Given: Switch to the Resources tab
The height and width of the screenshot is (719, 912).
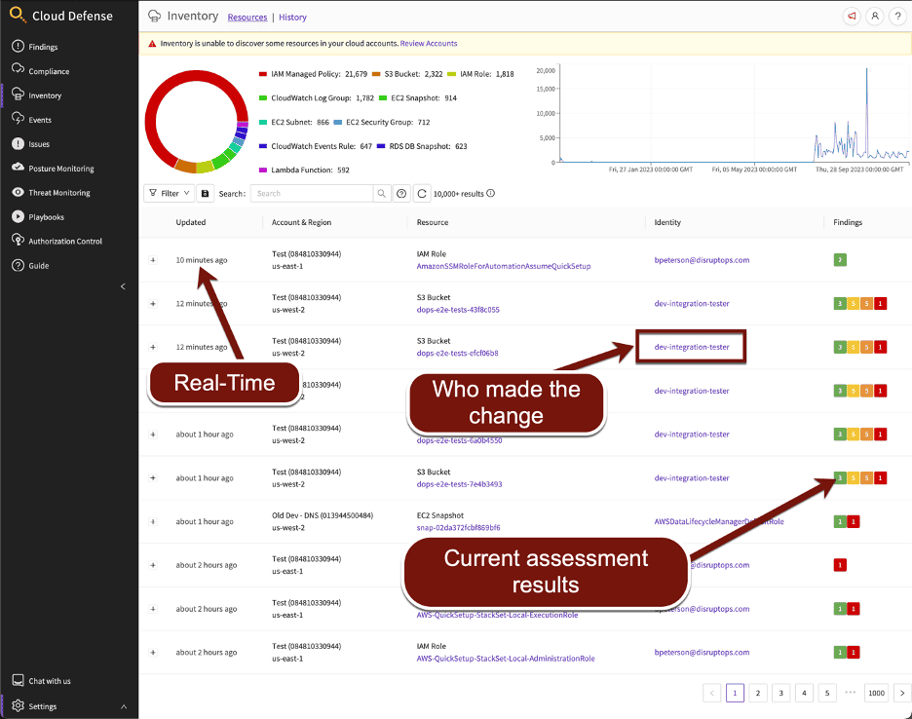Looking at the screenshot, I should pos(247,18).
